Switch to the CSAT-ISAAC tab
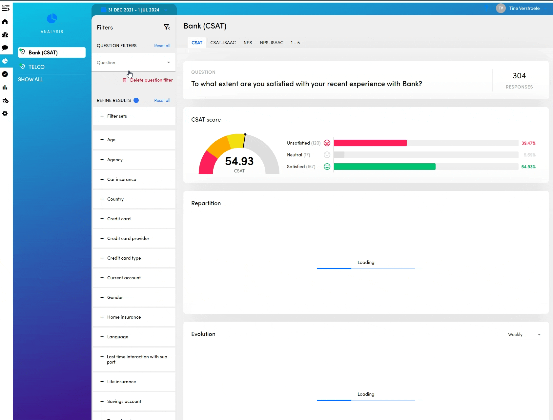553x420 pixels. pyautogui.click(x=223, y=43)
